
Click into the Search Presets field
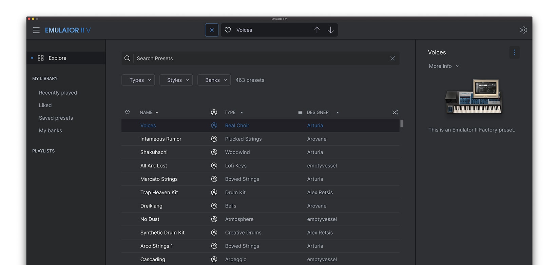258,58
